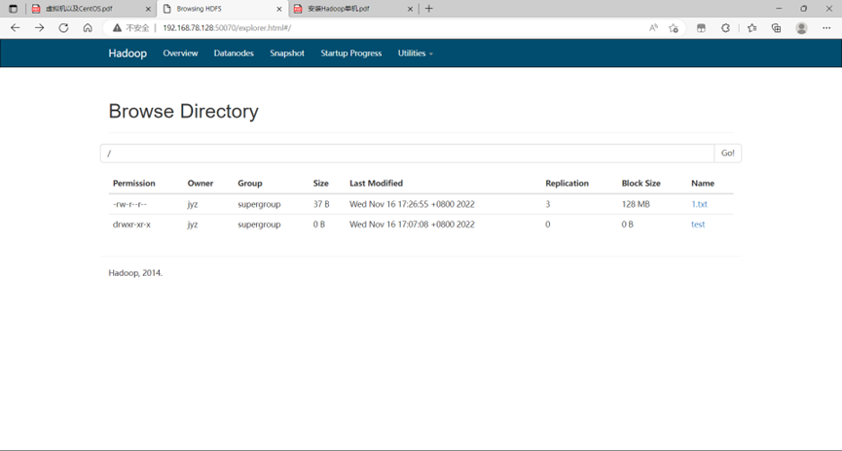Click the Block Size column header
Screen dimensions: 842x451
pos(641,184)
